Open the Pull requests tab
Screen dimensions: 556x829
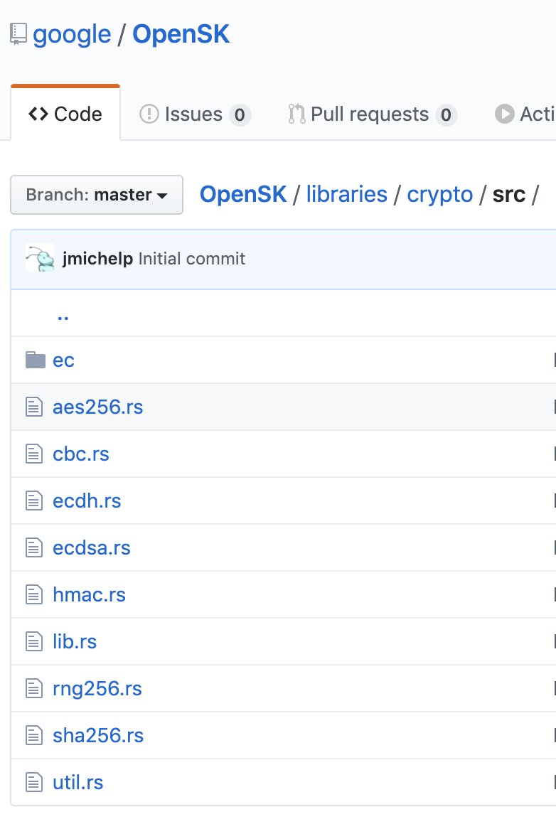click(x=373, y=114)
